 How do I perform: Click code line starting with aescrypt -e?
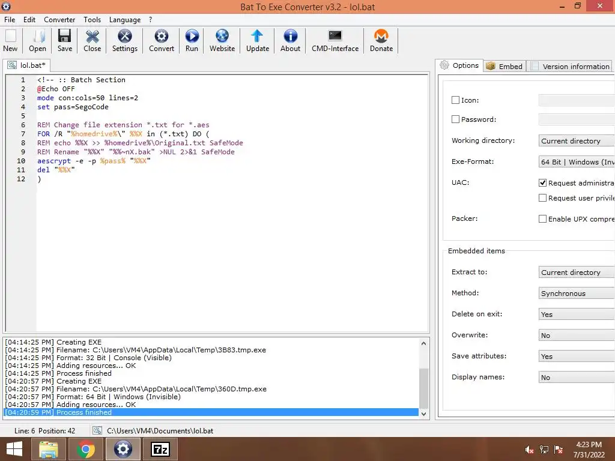pyautogui.click(x=94, y=161)
